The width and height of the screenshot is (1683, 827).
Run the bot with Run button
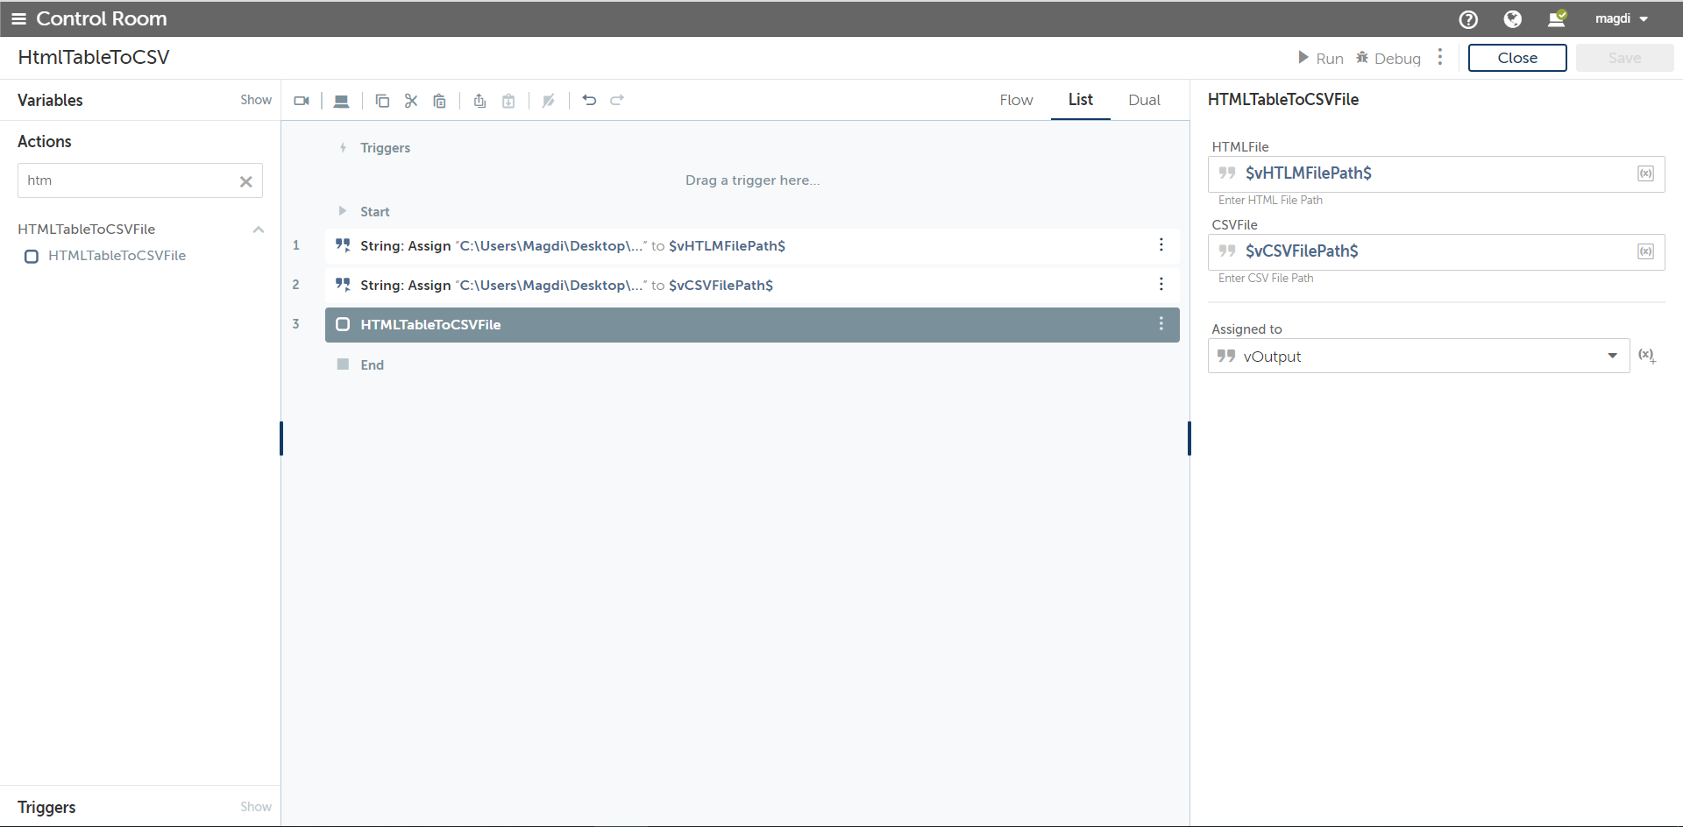coord(1321,58)
